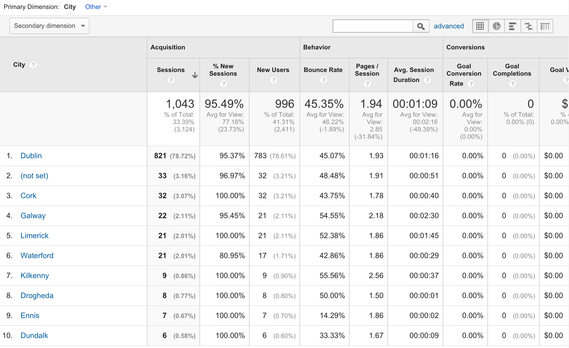Open help tooltip for Bounce Rate
Viewport: 569px width, 348px height.
pyautogui.click(x=323, y=80)
